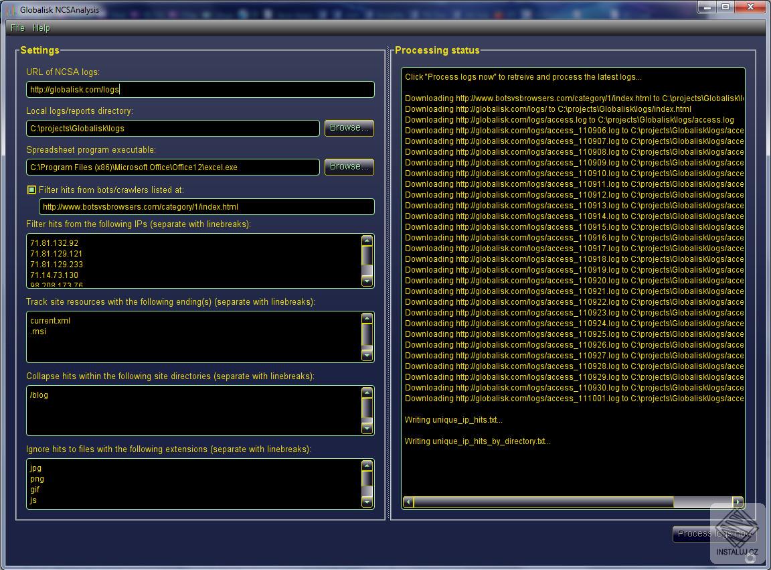The width and height of the screenshot is (771, 570).
Task: Click the .msi entry
Action: [38, 332]
